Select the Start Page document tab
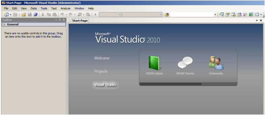The height and width of the screenshot is (115, 265). [80, 21]
